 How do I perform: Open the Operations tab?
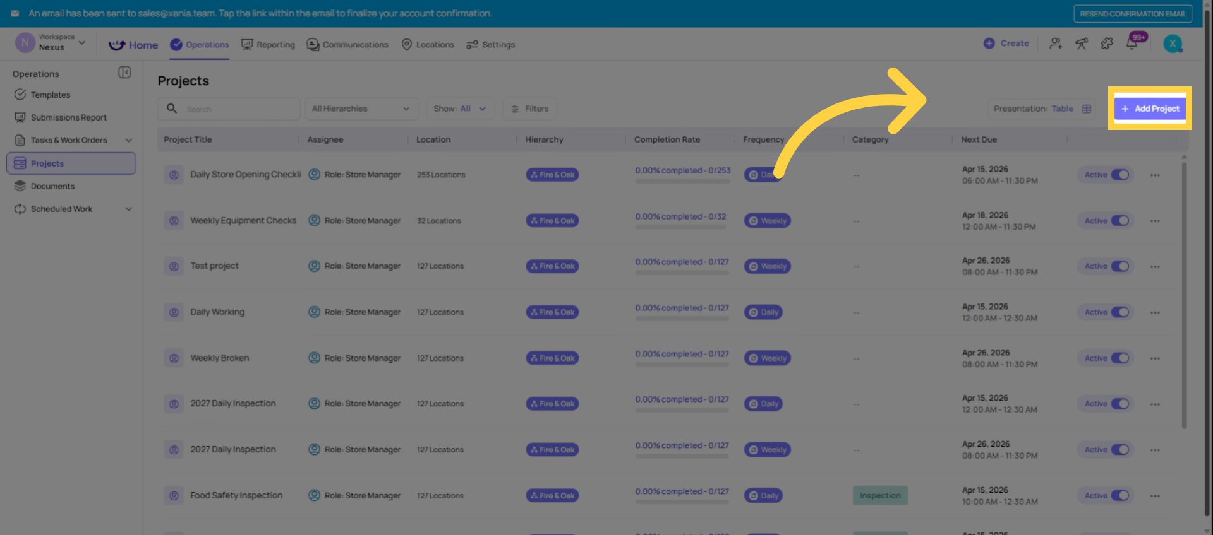tap(200, 45)
